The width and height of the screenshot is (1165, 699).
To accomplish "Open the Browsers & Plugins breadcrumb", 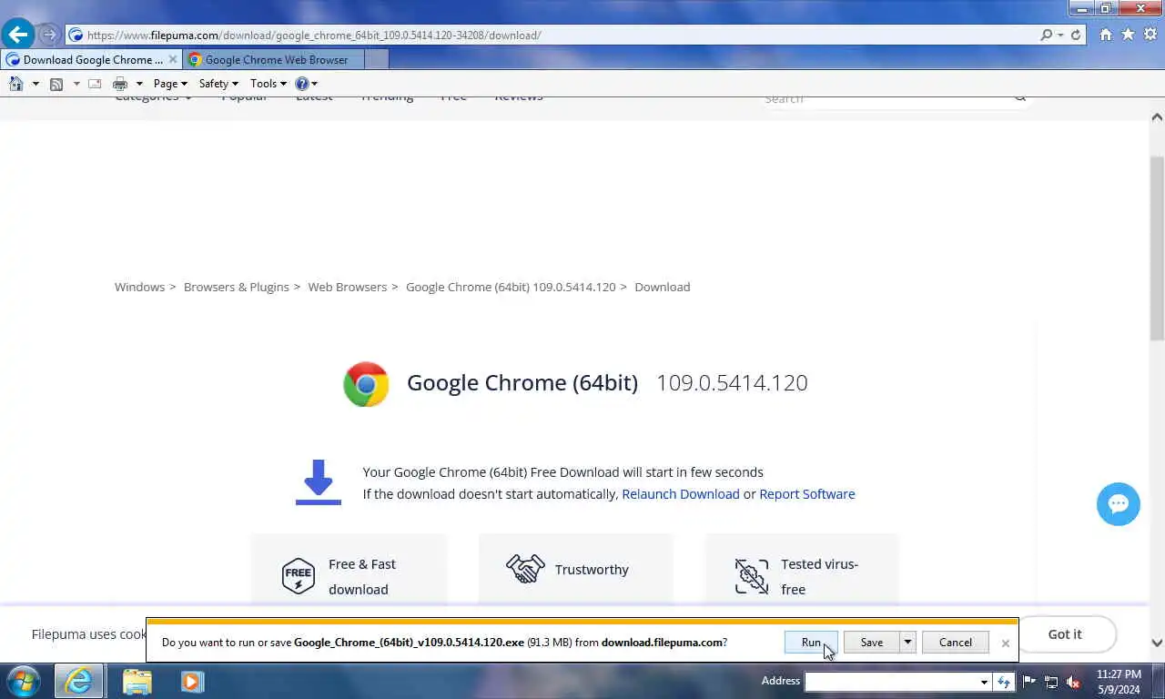I will pyautogui.click(x=237, y=287).
